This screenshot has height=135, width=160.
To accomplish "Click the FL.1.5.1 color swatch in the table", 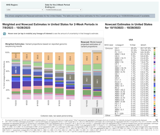I will (155, 52).
